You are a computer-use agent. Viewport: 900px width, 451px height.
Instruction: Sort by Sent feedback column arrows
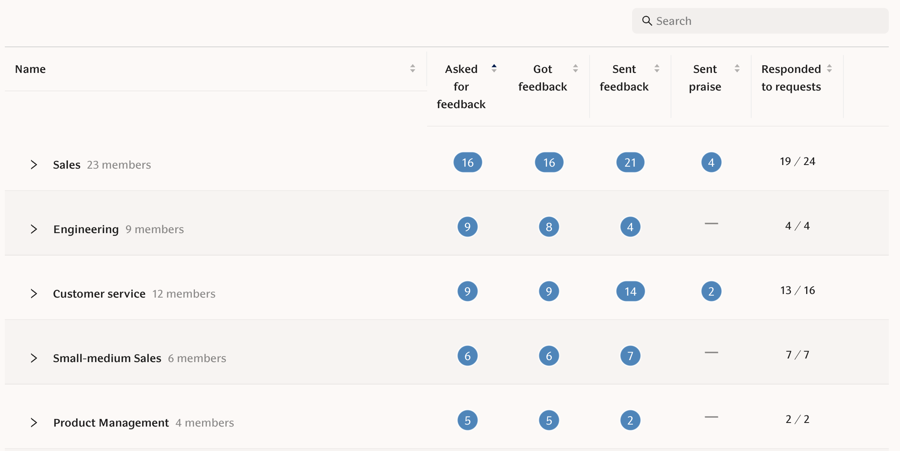[657, 68]
